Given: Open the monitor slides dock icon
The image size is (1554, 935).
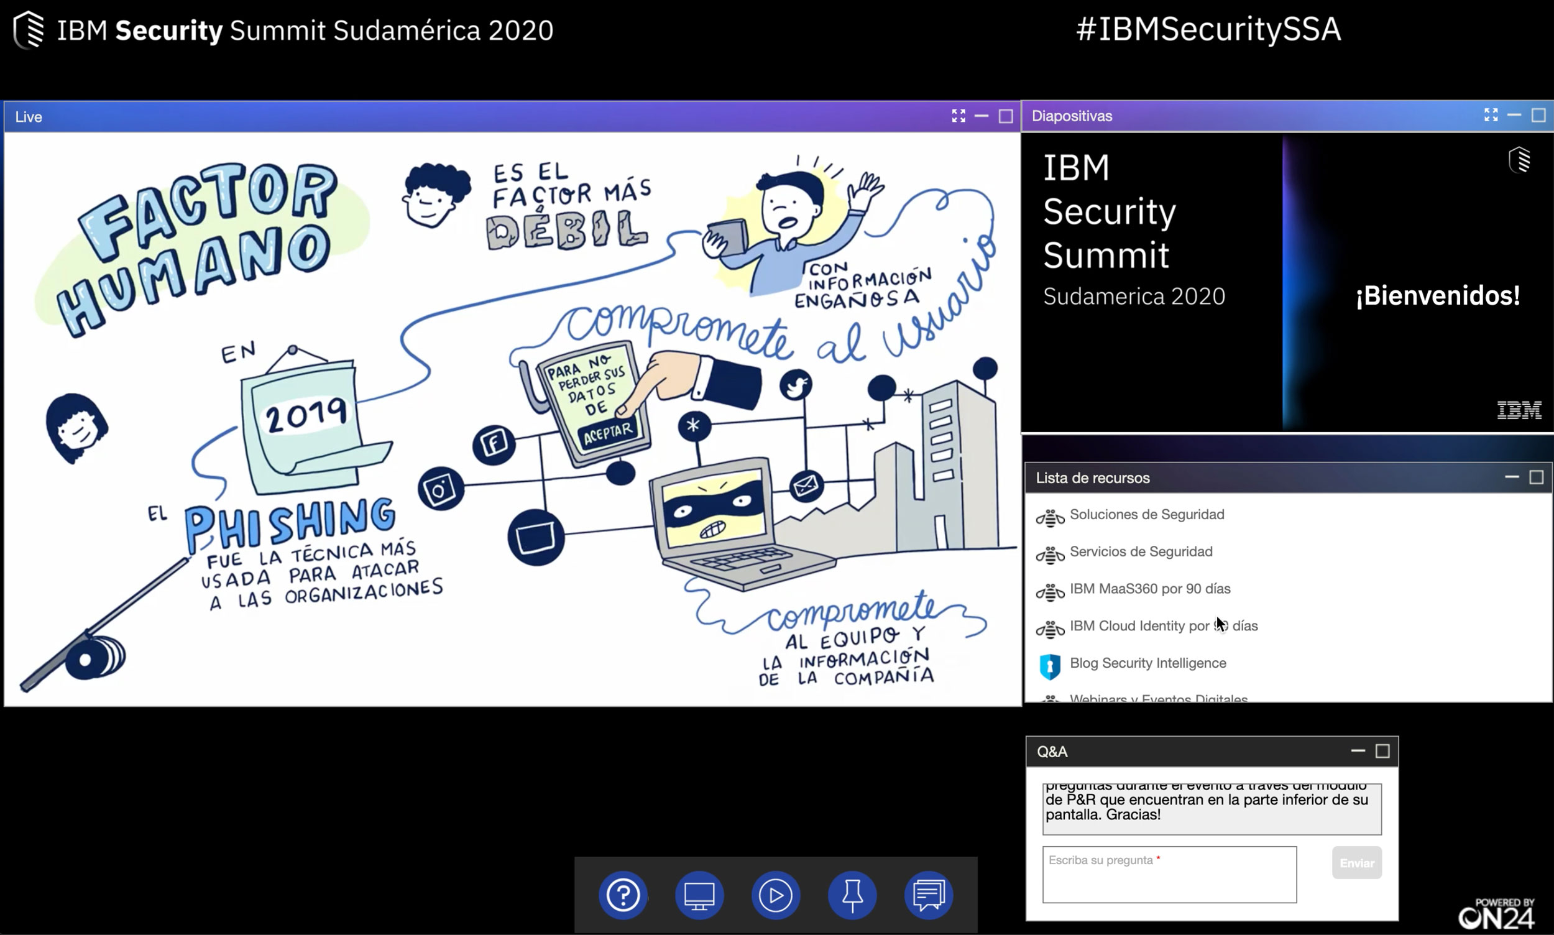Looking at the screenshot, I should point(699,895).
